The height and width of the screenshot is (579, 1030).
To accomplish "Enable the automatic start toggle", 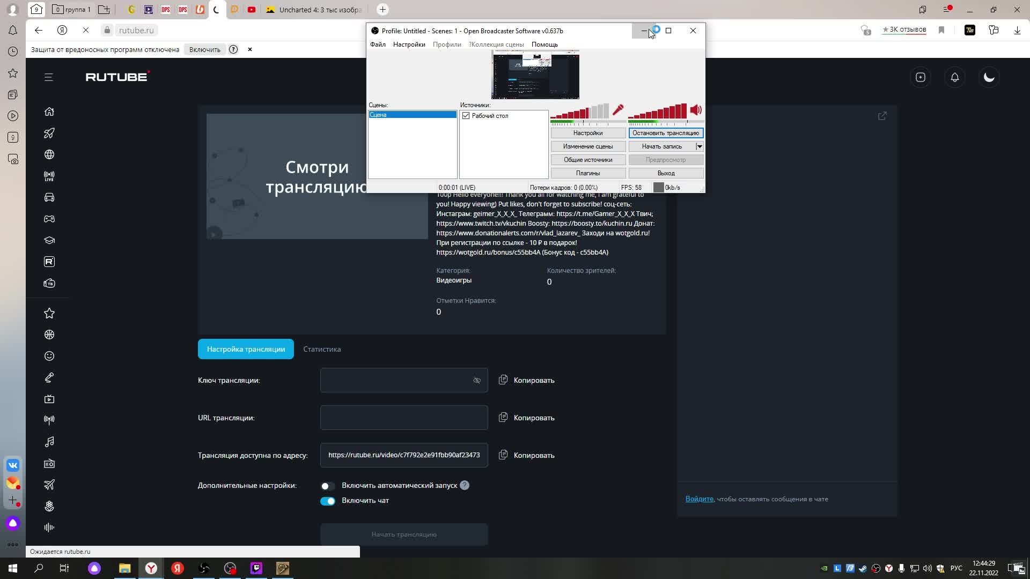I will (x=327, y=486).
